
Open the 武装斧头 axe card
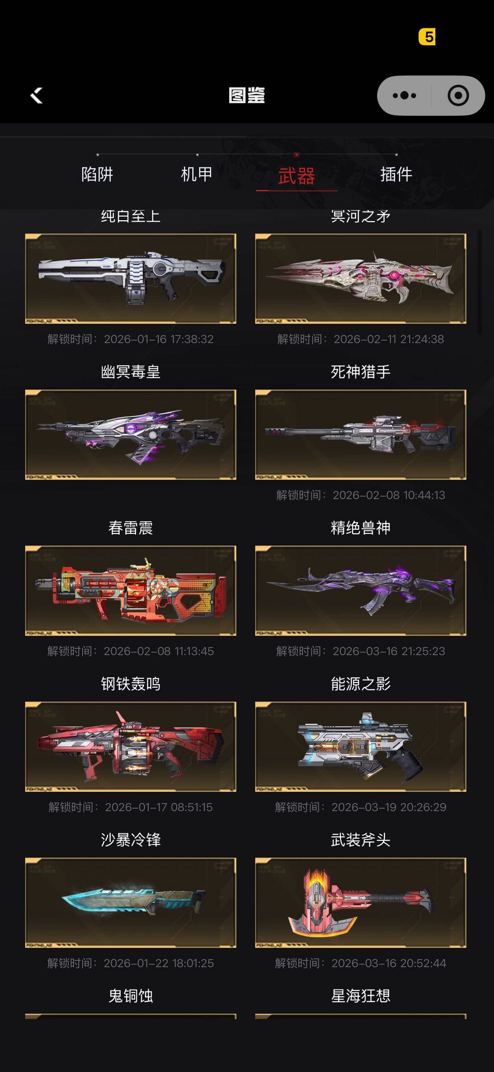click(360, 903)
